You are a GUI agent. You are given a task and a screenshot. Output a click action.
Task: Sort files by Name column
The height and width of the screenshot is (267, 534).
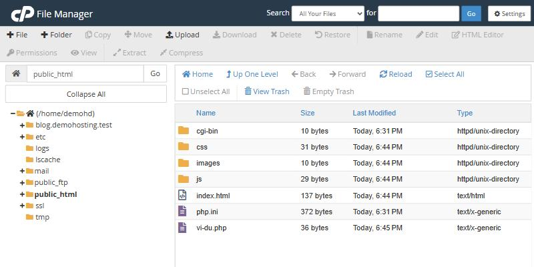click(x=206, y=113)
